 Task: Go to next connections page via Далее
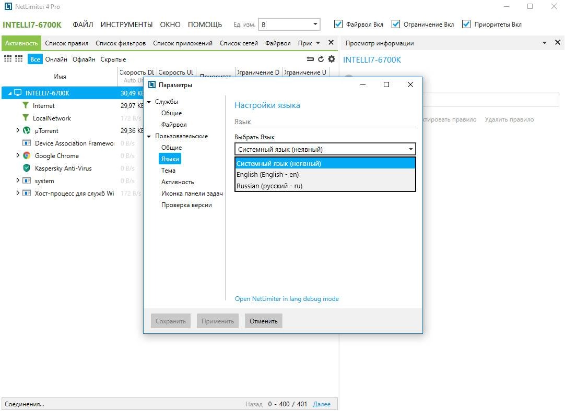pos(322,404)
